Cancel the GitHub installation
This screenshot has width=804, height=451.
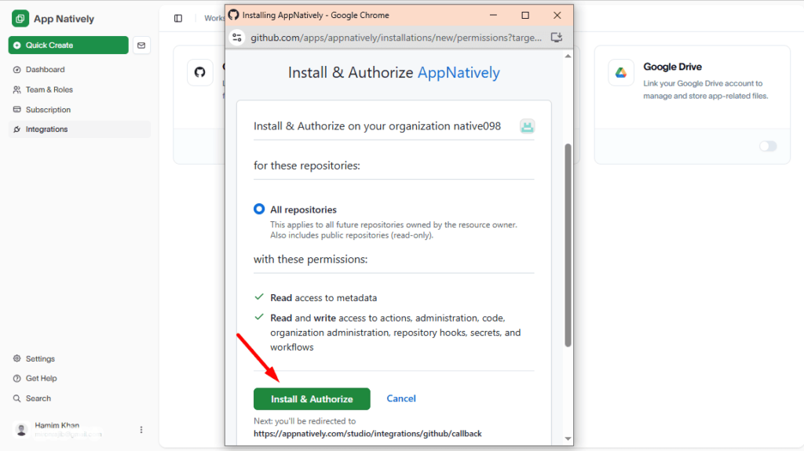point(401,398)
